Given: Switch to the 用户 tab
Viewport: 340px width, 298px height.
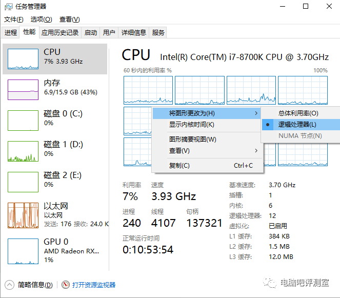Looking at the screenshot, I should point(109,33).
